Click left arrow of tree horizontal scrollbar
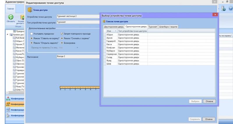Screen dimensions: 233x124 pyautogui.click(x=7, y=92)
